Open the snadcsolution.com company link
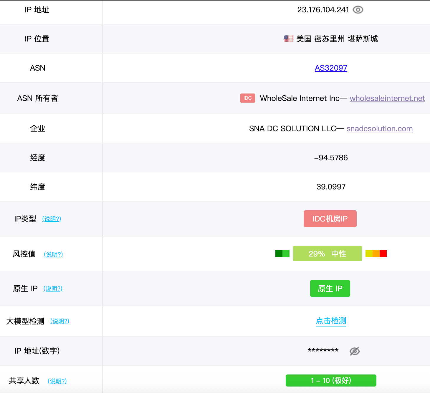The width and height of the screenshot is (430, 393). [379, 129]
